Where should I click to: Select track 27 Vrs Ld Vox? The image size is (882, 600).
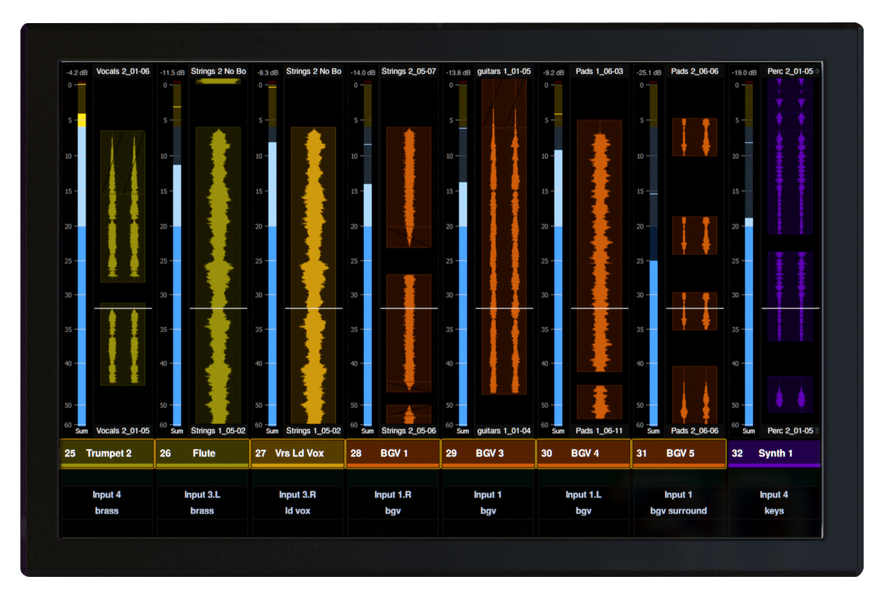[298, 453]
